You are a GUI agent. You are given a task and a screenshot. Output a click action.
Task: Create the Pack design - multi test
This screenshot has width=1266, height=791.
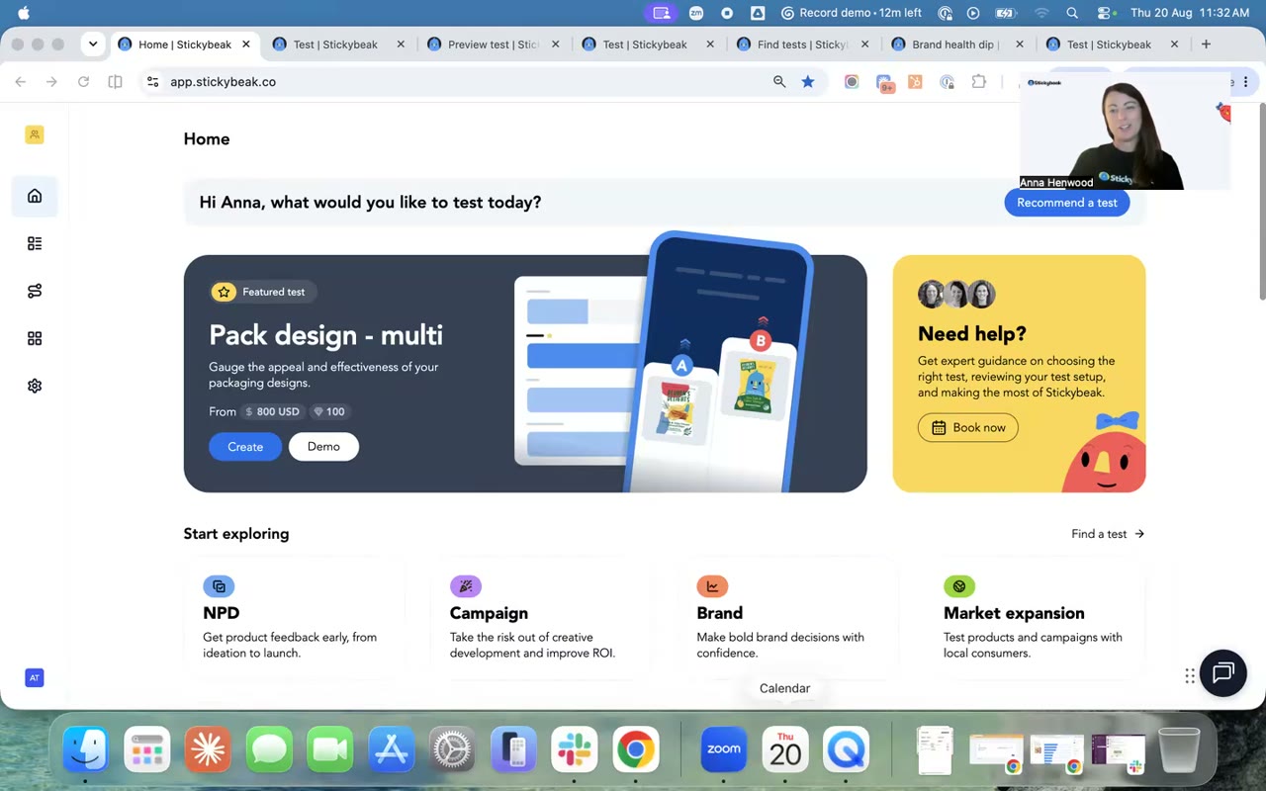245,447
